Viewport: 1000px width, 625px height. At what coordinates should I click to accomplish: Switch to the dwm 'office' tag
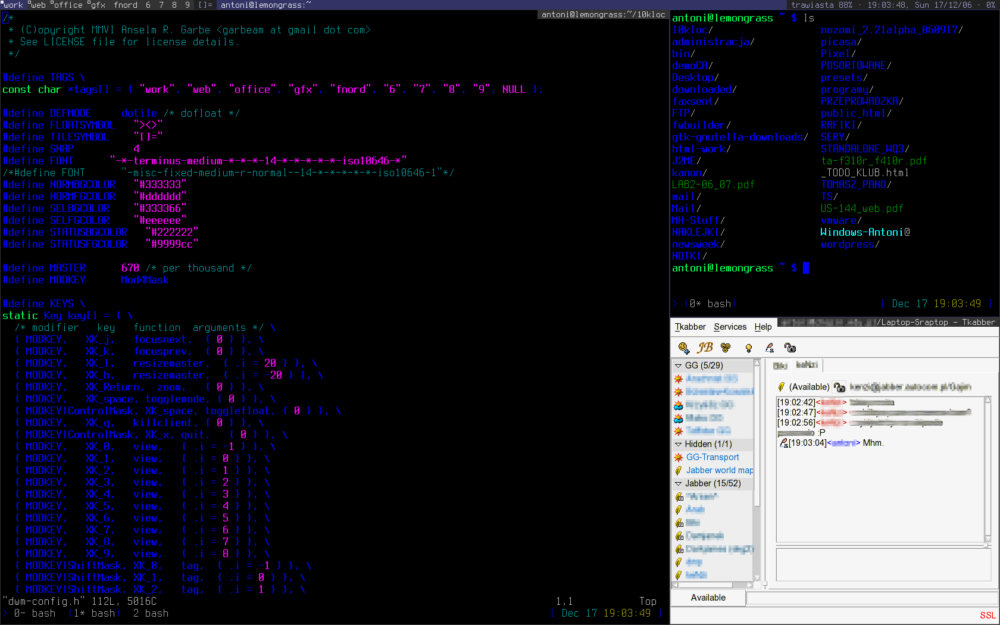67,5
